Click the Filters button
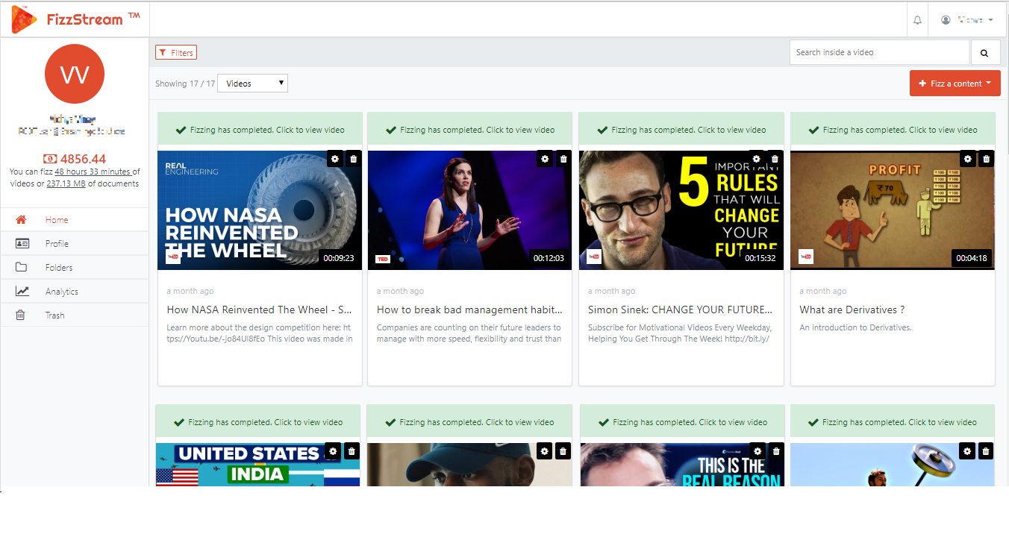The image size is (1009, 537). tap(176, 52)
